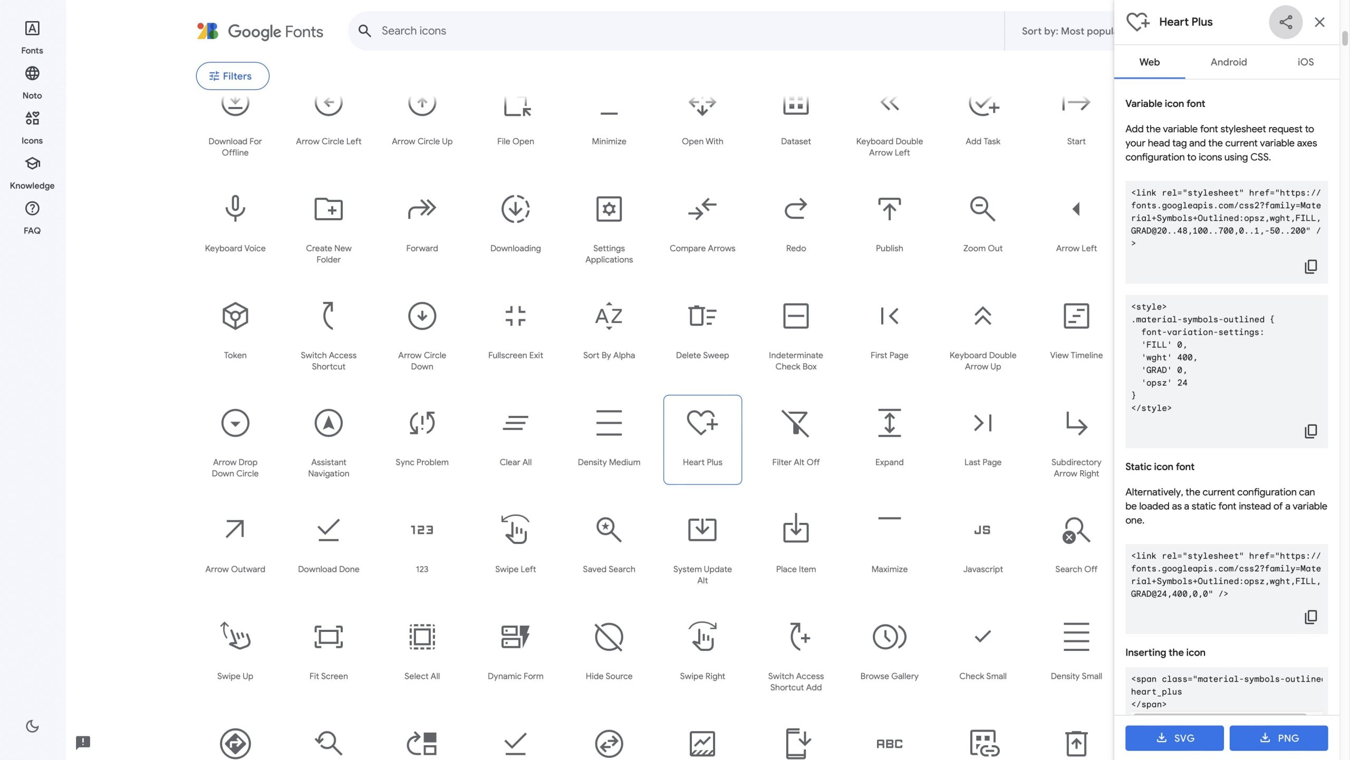Close the Heart Plus details panel
1350x760 pixels.
click(1319, 22)
